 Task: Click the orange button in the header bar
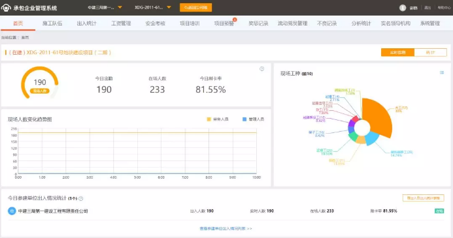(x=195, y=7)
